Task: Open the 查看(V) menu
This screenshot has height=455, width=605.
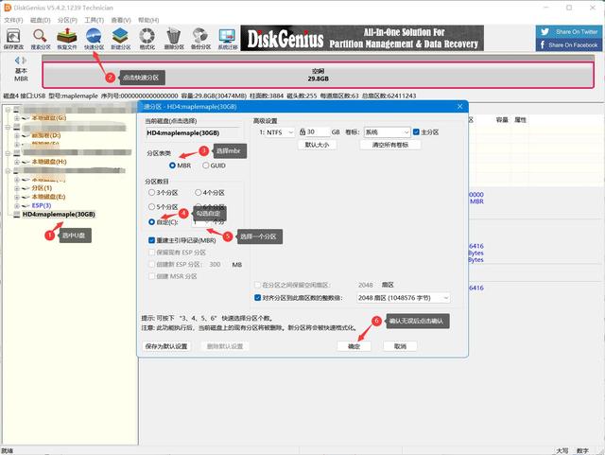Action: point(121,20)
